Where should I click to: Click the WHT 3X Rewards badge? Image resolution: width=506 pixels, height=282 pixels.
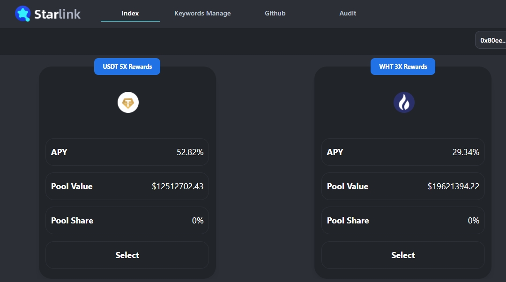(403, 67)
